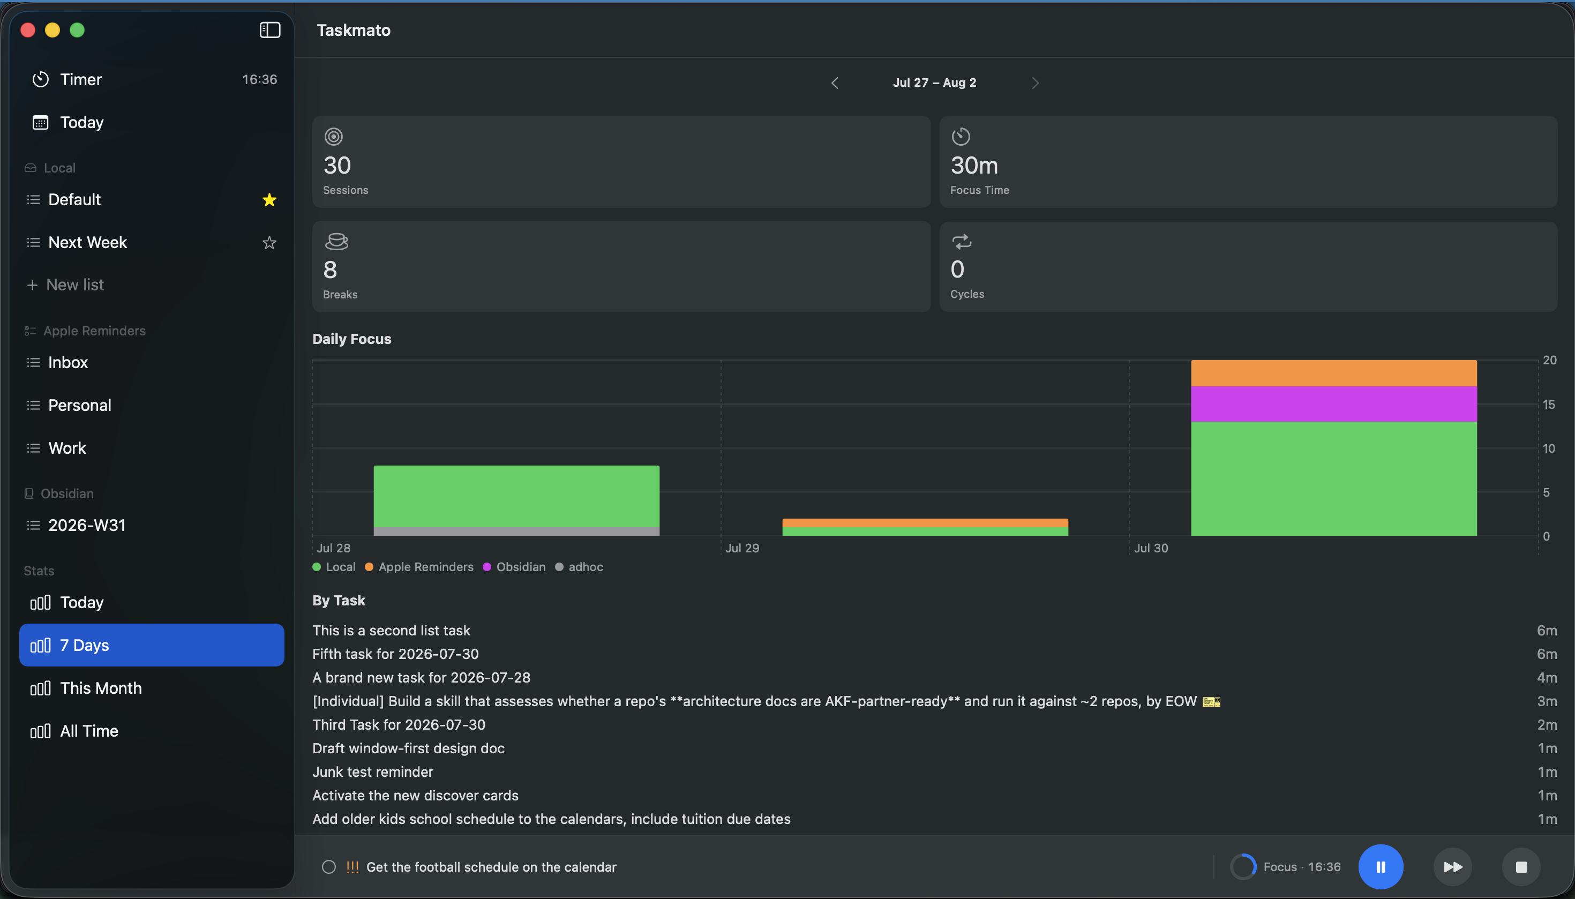
Task: Select the 7 Days stats view
Action: point(152,645)
